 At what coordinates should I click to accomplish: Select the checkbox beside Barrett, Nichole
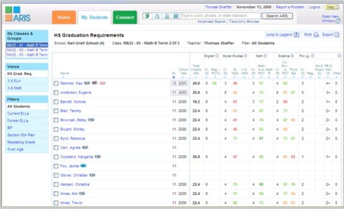tap(56, 102)
